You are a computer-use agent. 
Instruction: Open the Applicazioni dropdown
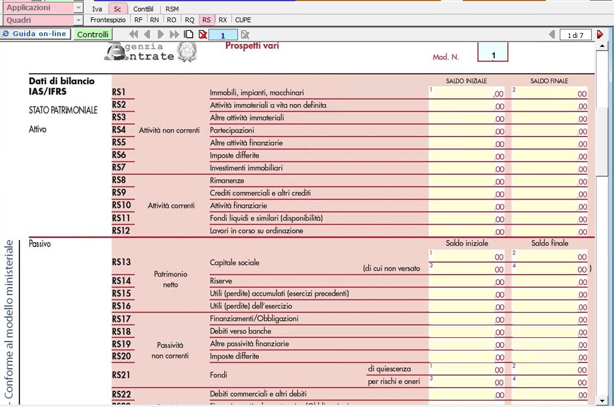78,8
